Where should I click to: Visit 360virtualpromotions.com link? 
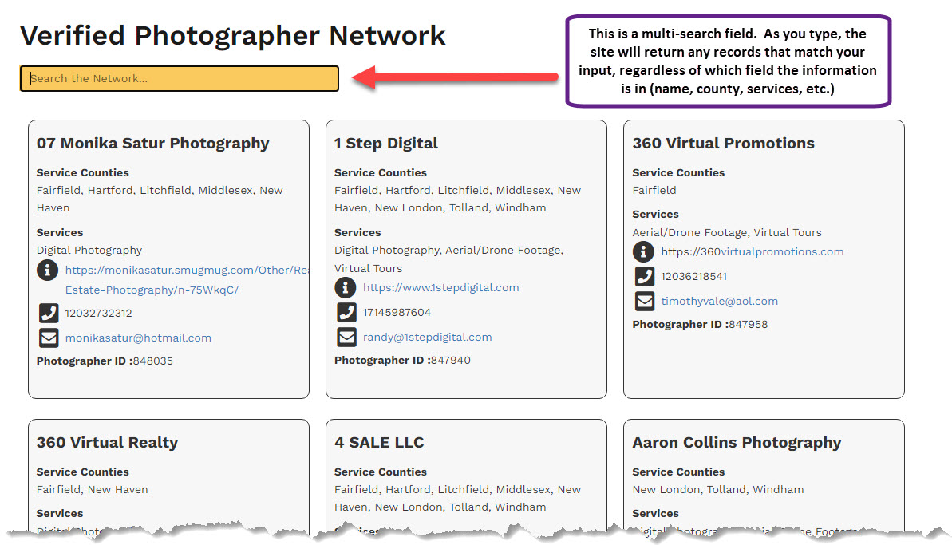[752, 251]
